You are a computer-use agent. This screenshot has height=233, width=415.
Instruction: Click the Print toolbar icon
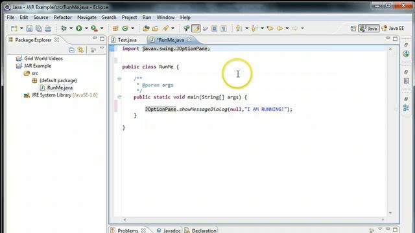click(x=48, y=28)
